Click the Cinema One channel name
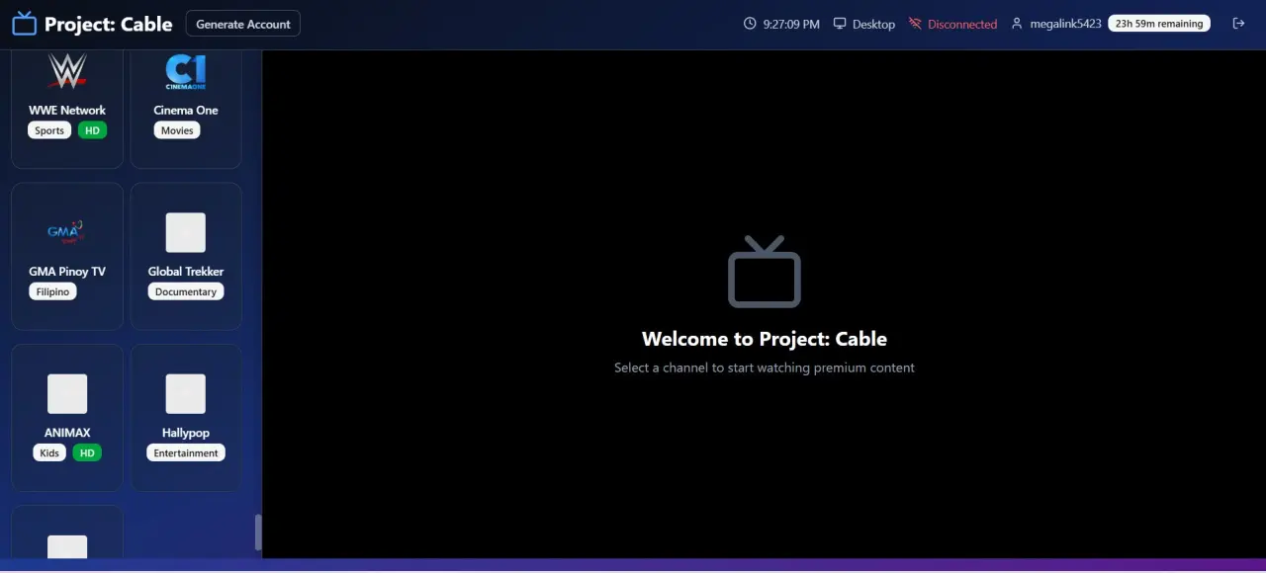This screenshot has height=573, width=1266. (x=186, y=110)
